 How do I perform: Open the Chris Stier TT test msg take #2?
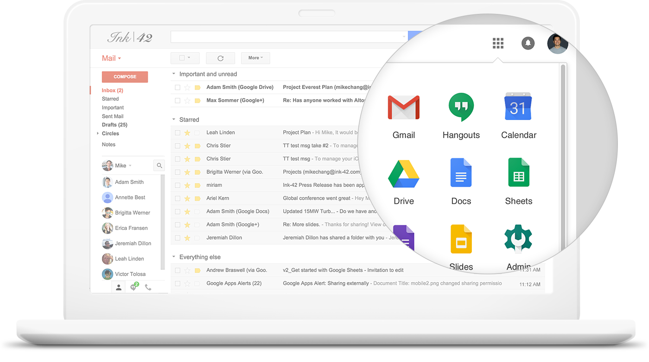tap(306, 146)
